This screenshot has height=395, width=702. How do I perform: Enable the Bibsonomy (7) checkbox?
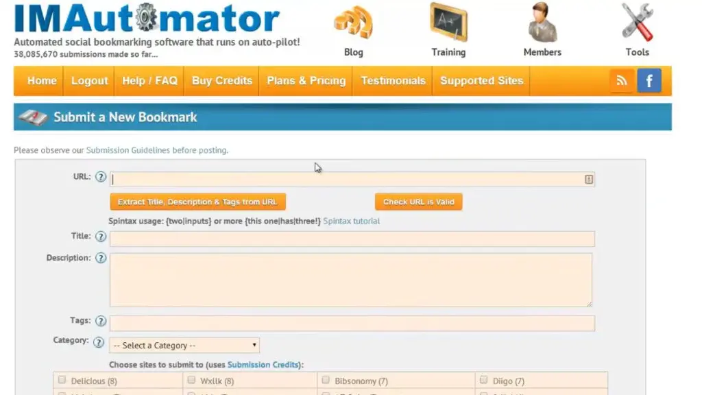click(x=326, y=380)
